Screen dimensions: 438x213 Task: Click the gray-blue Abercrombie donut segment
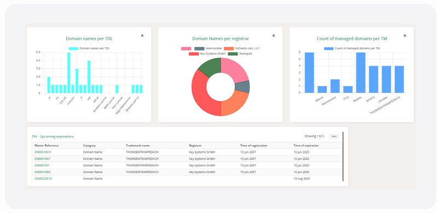click(x=243, y=87)
